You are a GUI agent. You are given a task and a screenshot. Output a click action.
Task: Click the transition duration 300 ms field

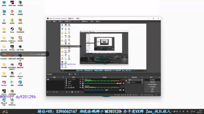point(136,82)
